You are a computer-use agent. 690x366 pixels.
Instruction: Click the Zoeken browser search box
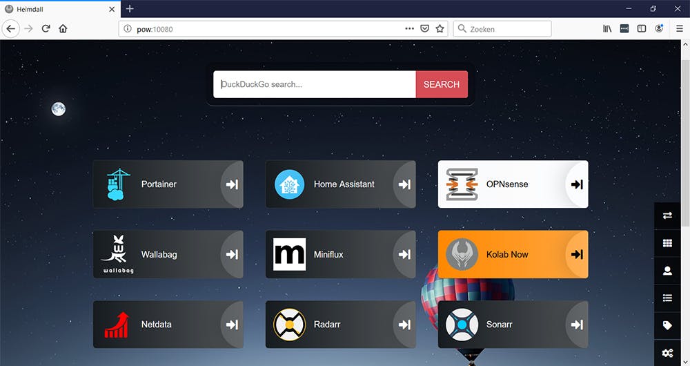coord(502,28)
